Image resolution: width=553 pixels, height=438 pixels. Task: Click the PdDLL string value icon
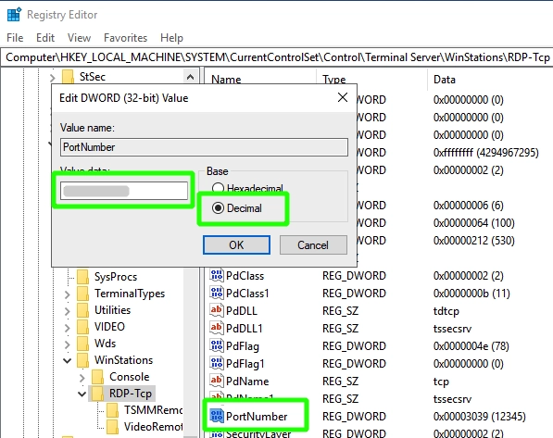click(216, 310)
